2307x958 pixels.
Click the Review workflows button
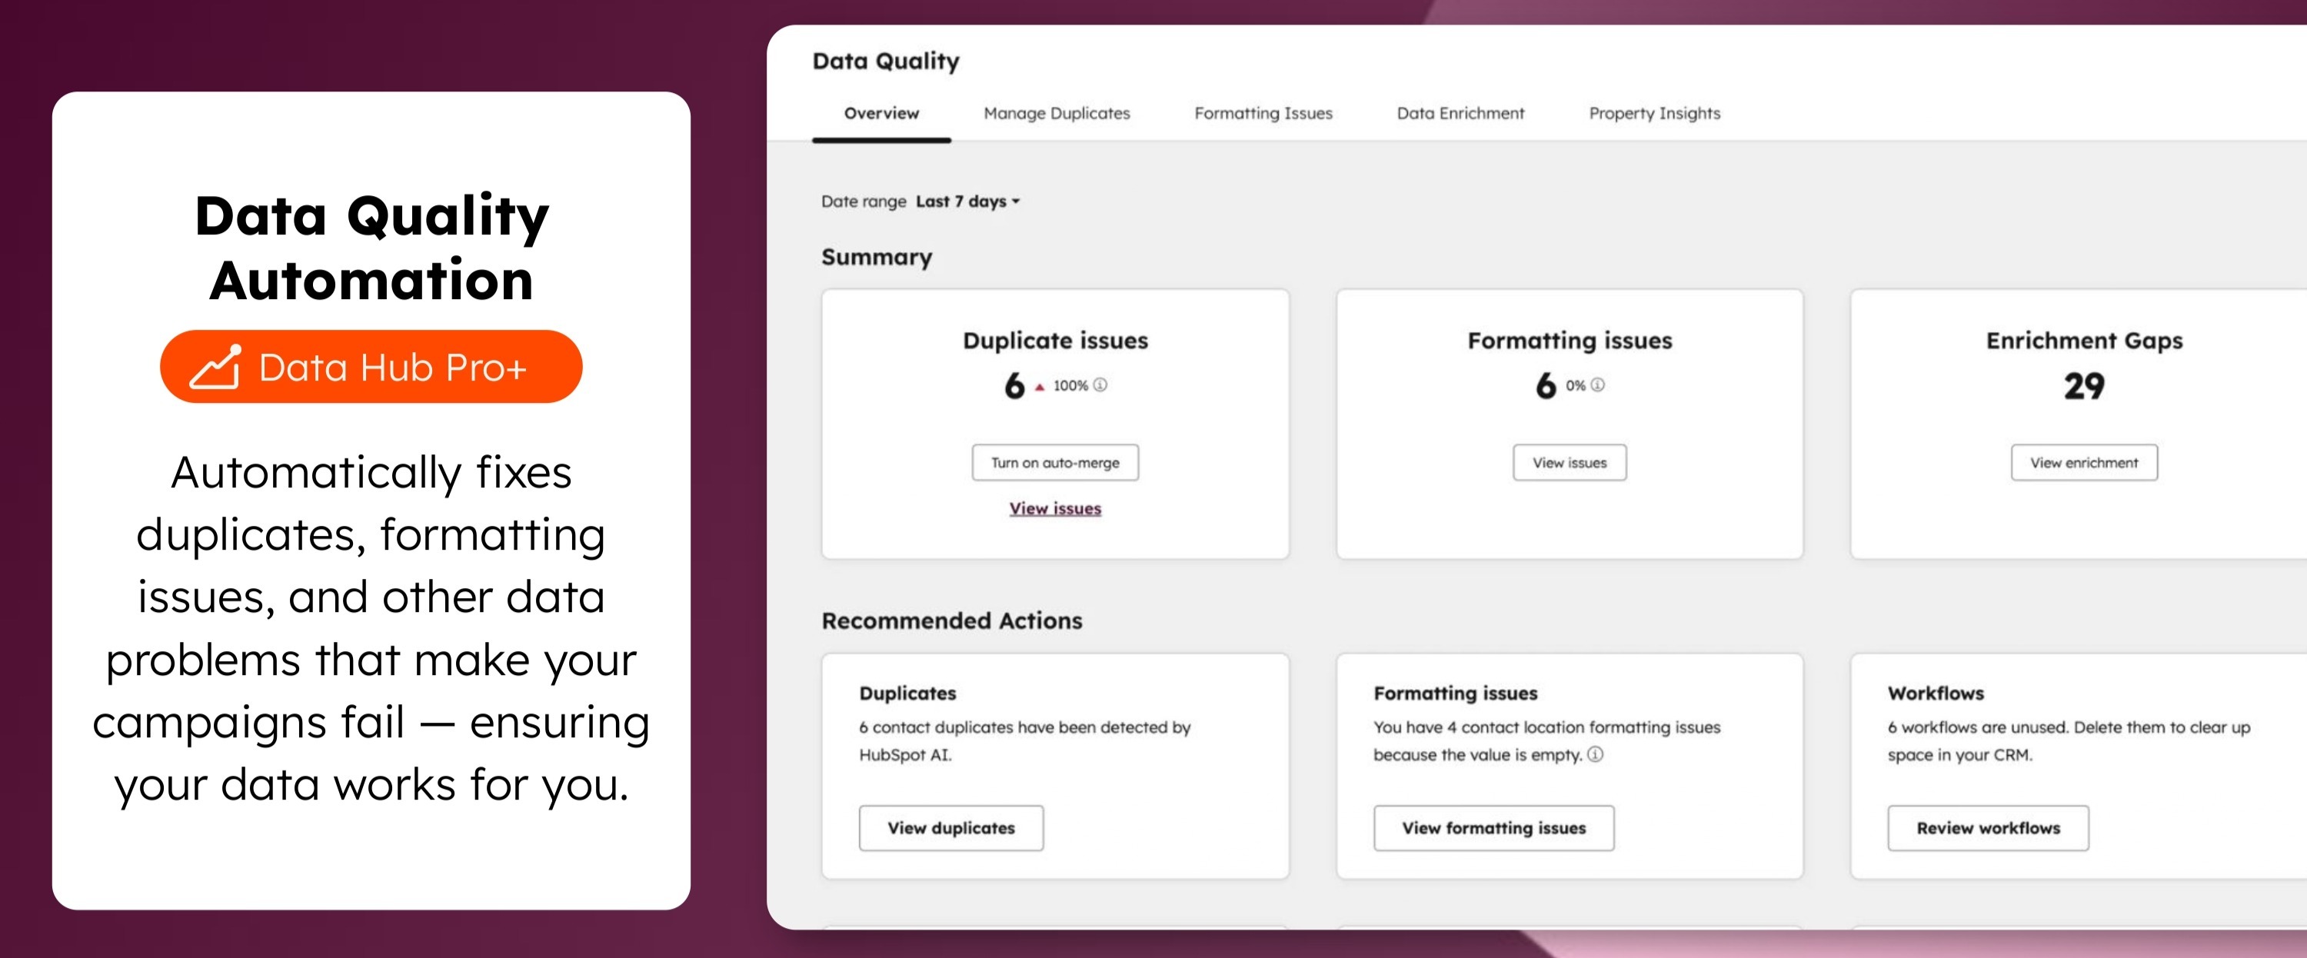pyautogui.click(x=1988, y=828)
